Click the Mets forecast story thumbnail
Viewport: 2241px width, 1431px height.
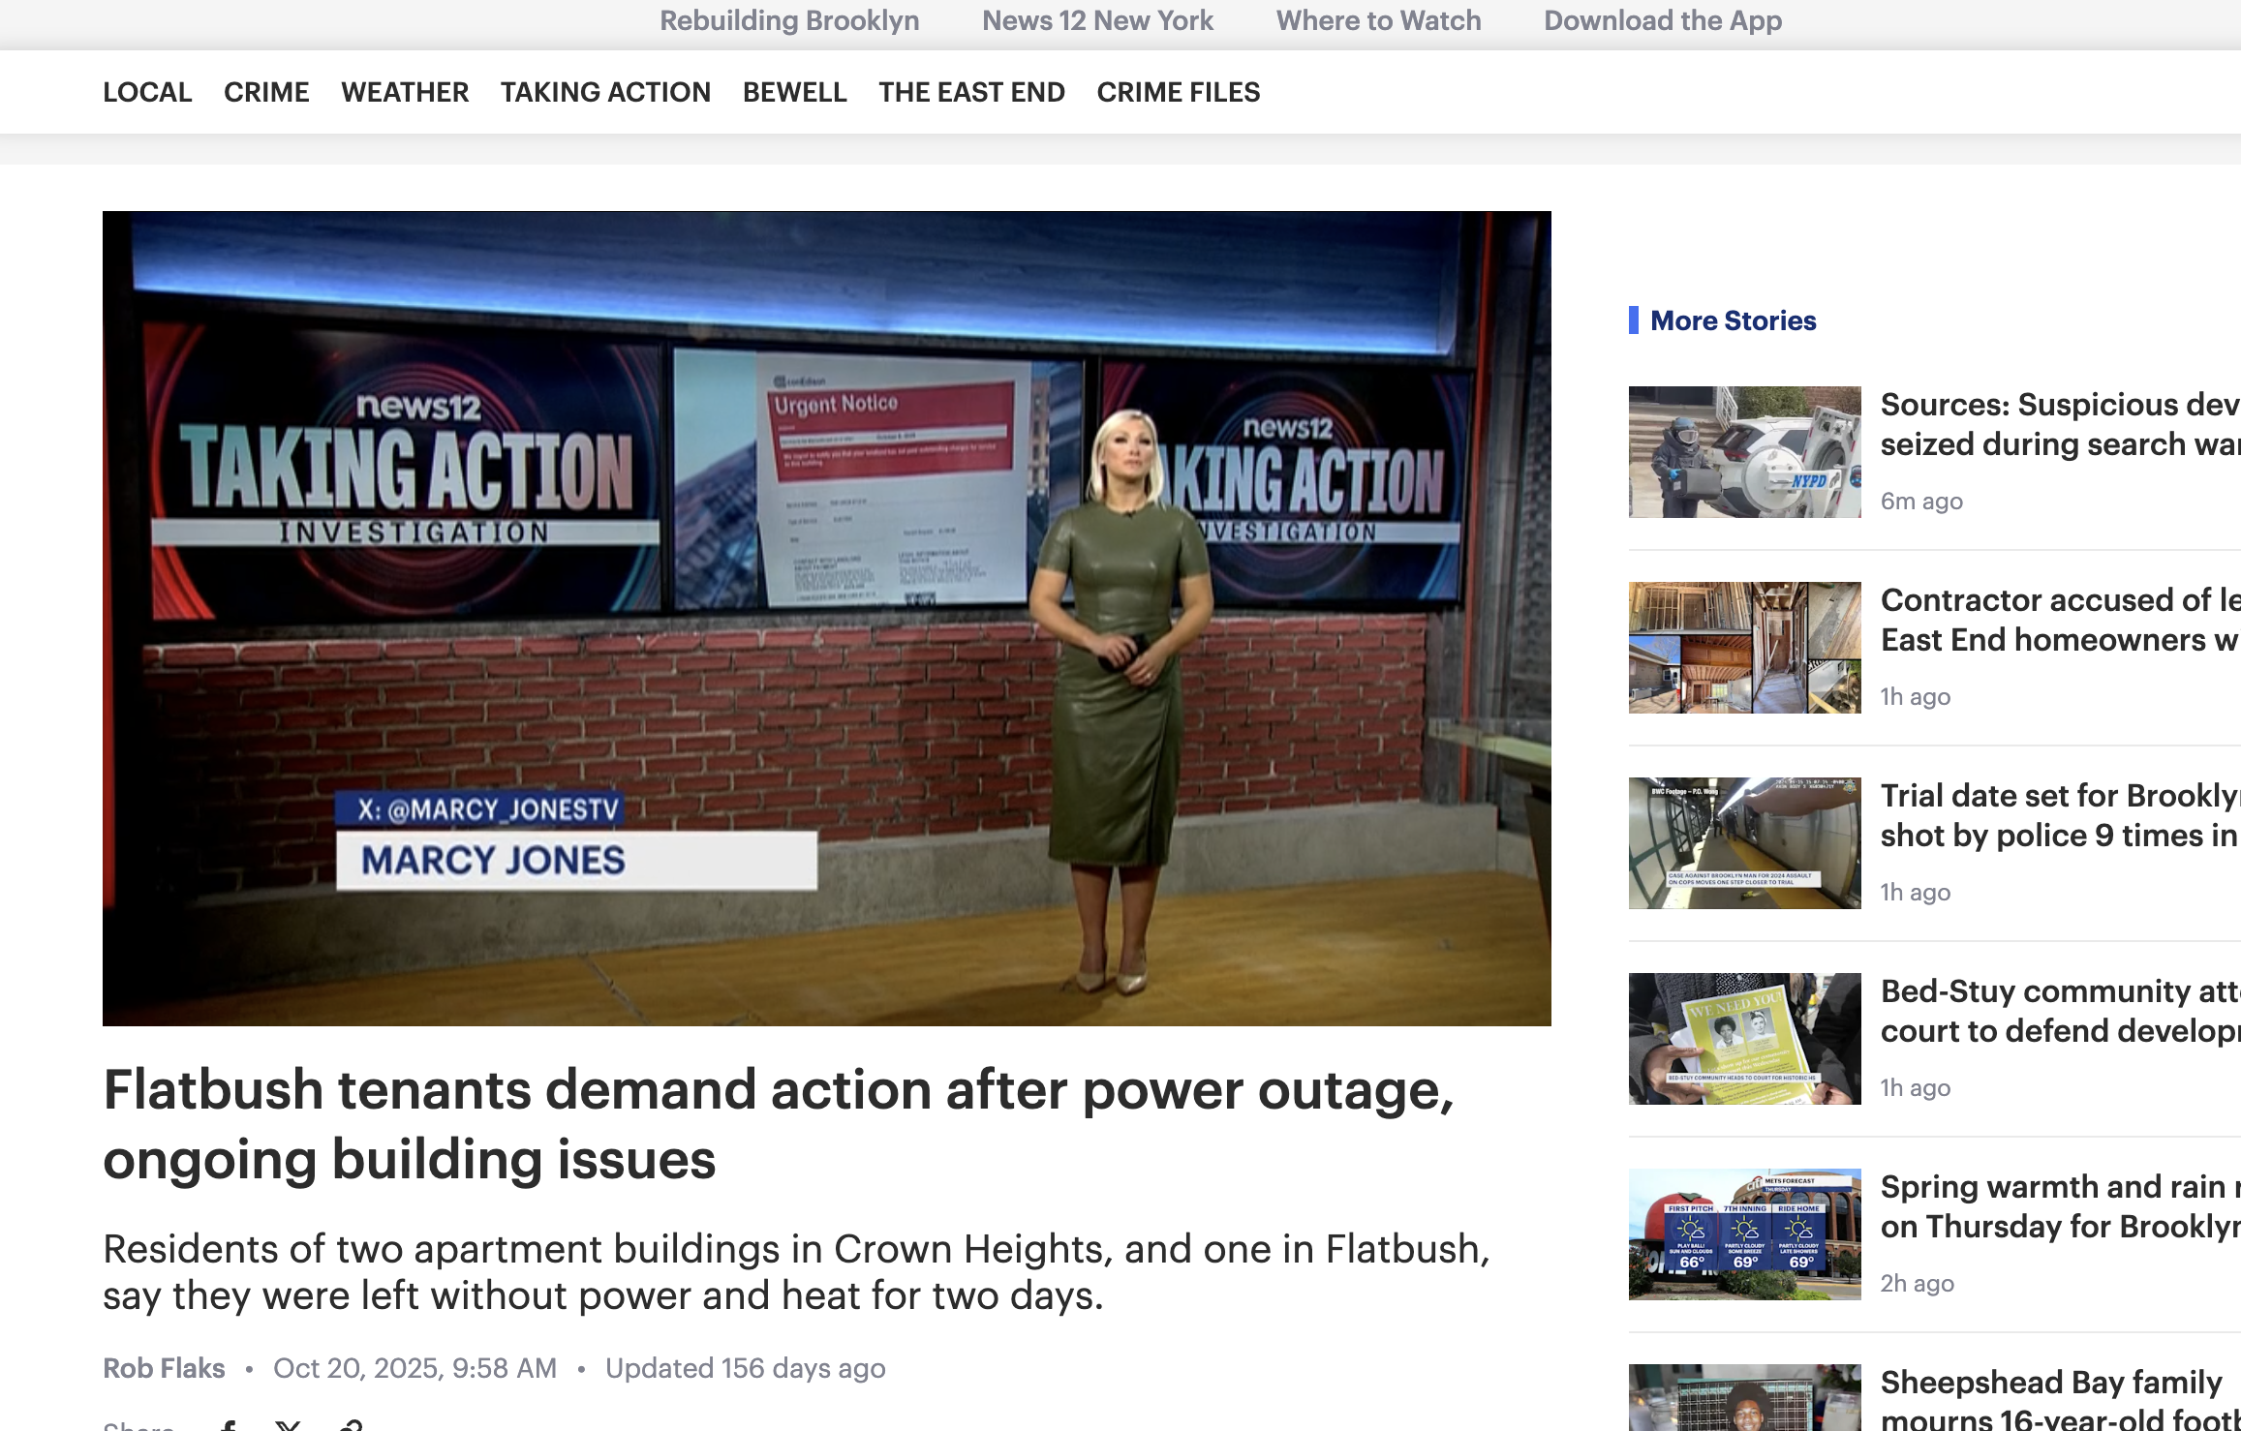[1743, 1233]
